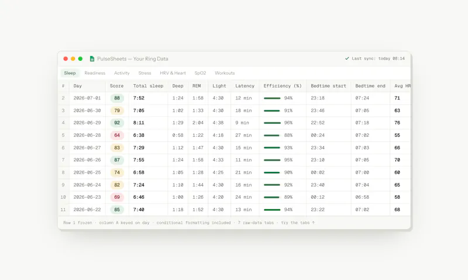Click REM value 2:04
The width and height of the screenshot is (468, 280).
point(198,123)
